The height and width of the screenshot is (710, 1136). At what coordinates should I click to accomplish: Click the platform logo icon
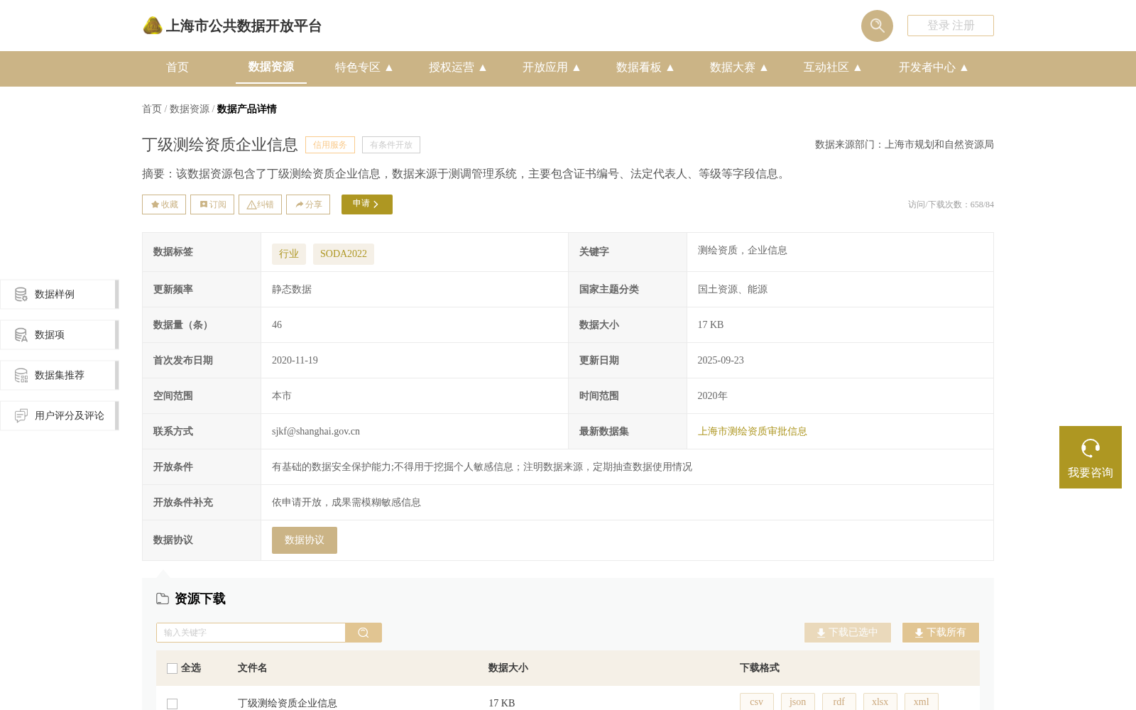point(153,26)
